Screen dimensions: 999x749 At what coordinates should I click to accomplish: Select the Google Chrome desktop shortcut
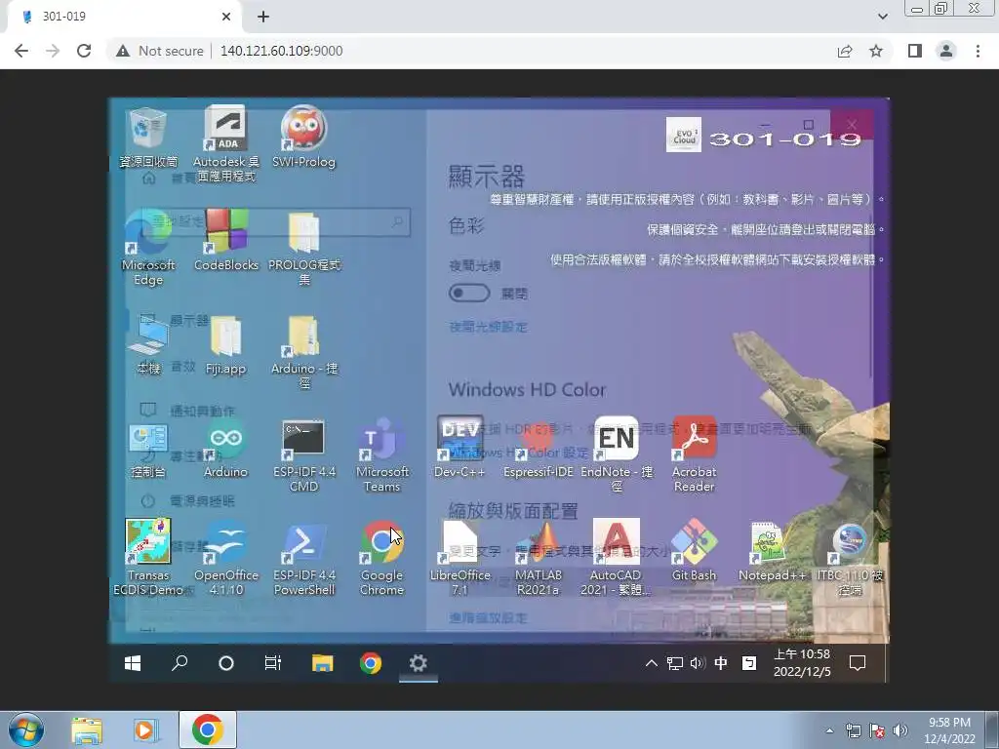click(x=381, y=558)
